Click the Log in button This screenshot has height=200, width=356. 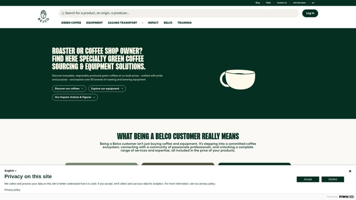[310, 13]
